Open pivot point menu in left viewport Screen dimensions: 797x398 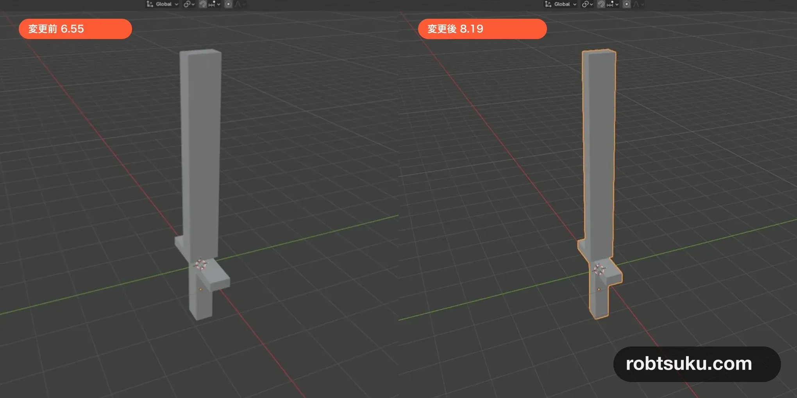point(189,4)
